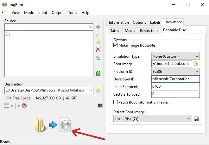209x145 pixels.
Task: Click the calculate size green play icon
Action: click(x=12, y=106)
